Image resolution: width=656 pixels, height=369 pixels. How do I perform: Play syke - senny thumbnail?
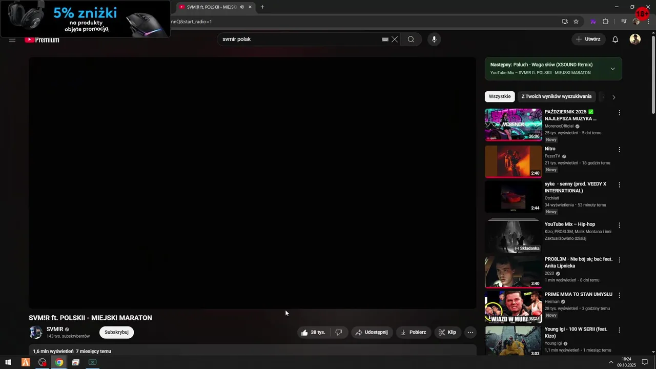[x=513, y=196]
